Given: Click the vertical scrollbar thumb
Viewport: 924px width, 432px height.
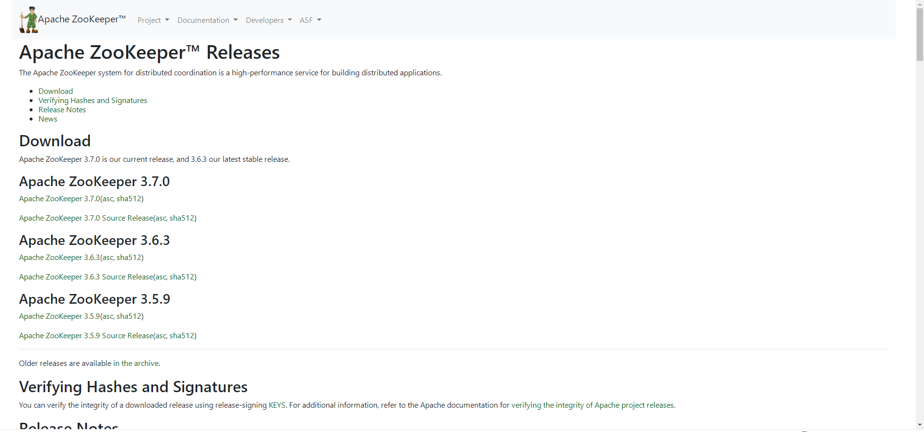Looking at the screenshot, I should (920, 34).
